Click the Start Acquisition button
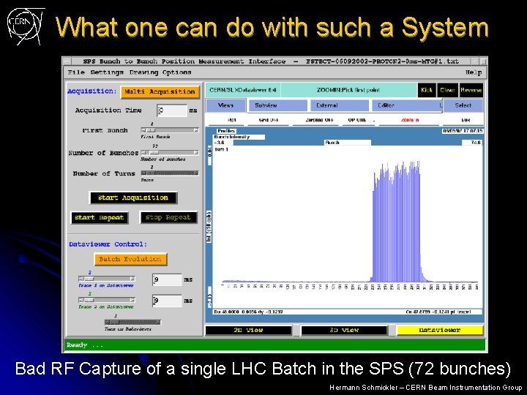 133,197
